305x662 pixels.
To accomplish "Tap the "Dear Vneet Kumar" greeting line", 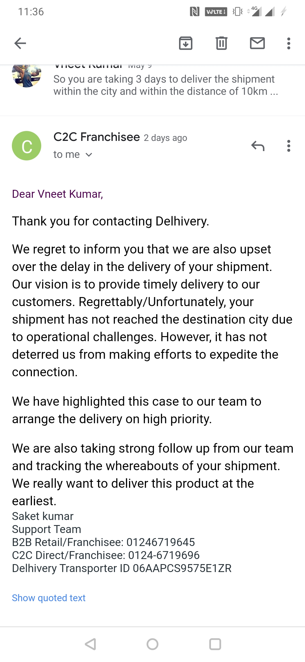I will (57, 194).
